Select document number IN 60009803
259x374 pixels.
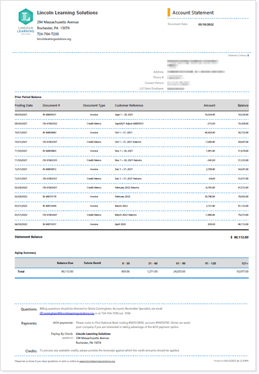click(49, 151)
